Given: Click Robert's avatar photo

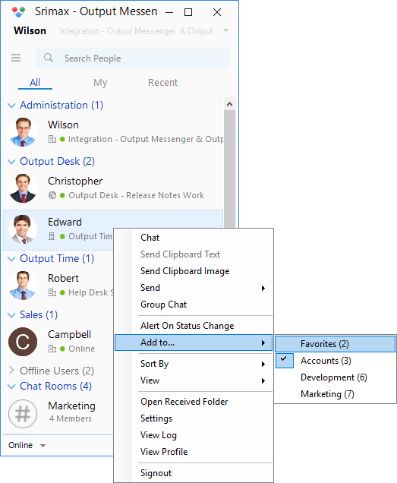Looking at the screenshot, I should point(23,286).
